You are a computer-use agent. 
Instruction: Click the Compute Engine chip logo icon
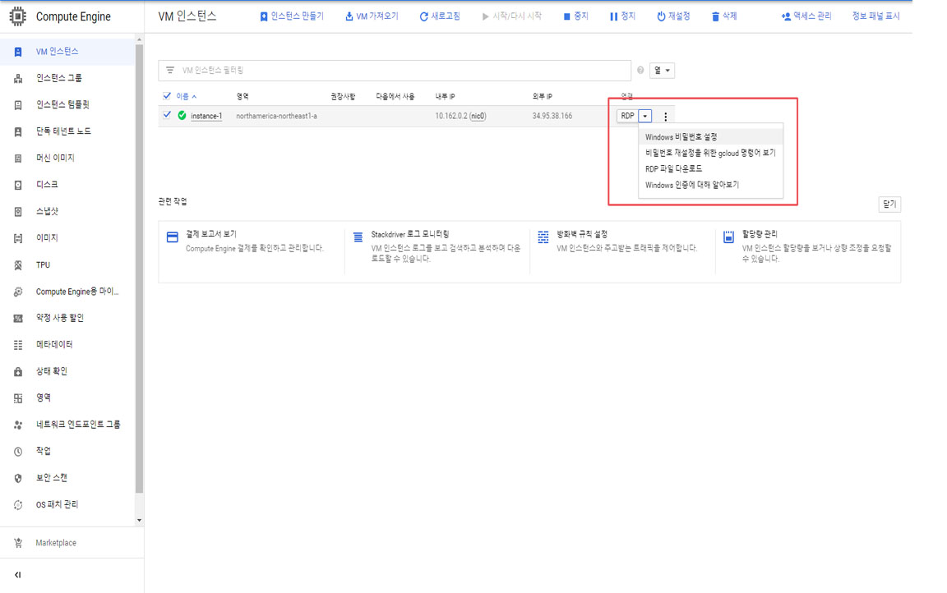pos(17,16)
